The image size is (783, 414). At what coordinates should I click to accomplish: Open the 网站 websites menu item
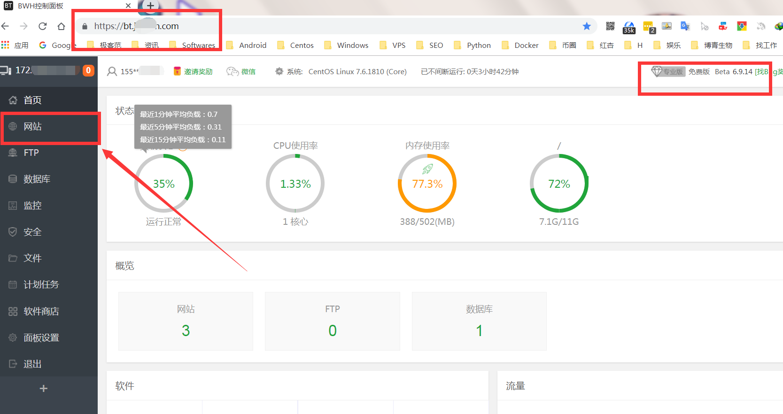pyautogui.click(x=49, y=126)
